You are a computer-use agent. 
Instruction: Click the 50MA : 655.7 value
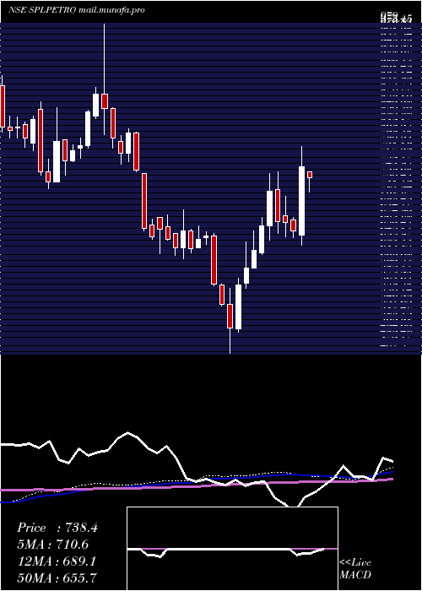point(57,577)
